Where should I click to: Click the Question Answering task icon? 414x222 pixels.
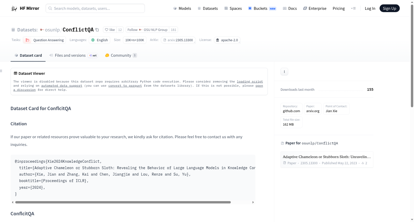click(27, 40)
